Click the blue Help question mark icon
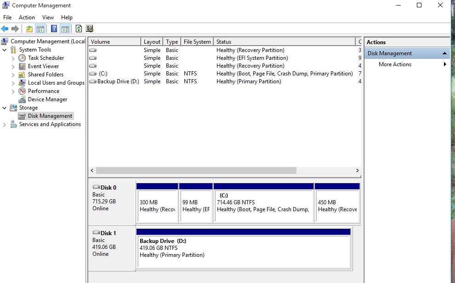The width and height of the screenshot is (455, 283). pos(54,29)
